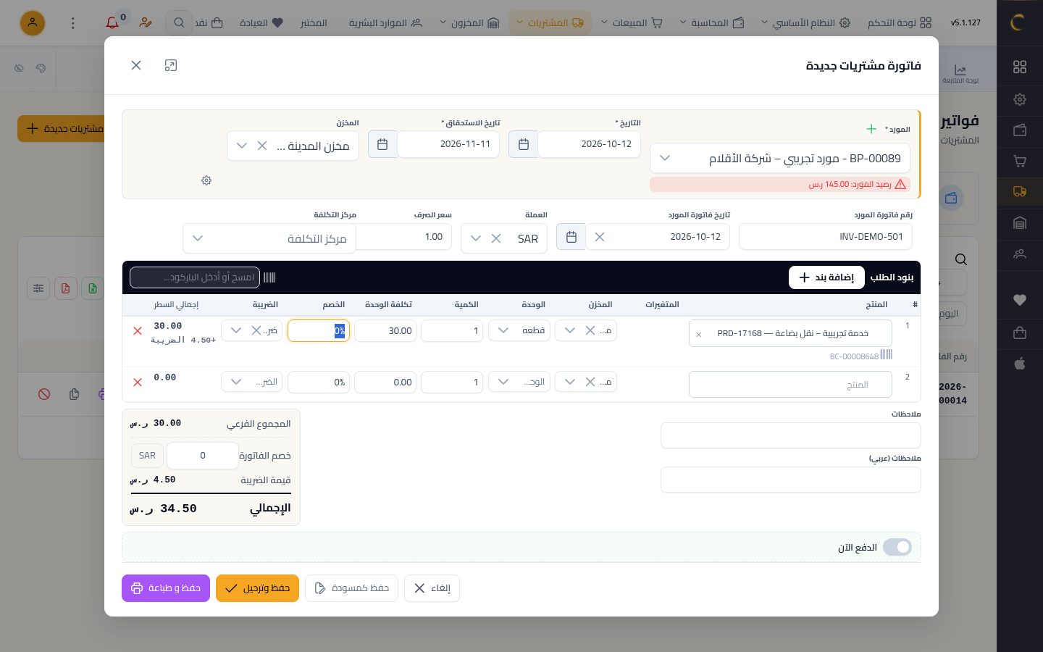Expand tax dropdown in line 1
Viewport: 1043px width, 652px height.
point(236,330)
